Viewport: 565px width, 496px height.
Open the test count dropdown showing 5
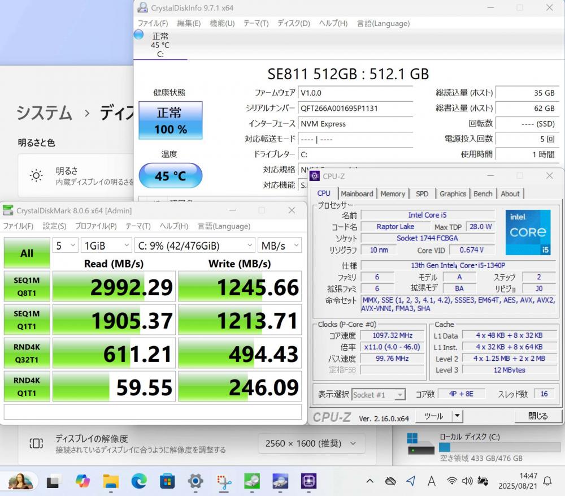[x=65, y=245]
